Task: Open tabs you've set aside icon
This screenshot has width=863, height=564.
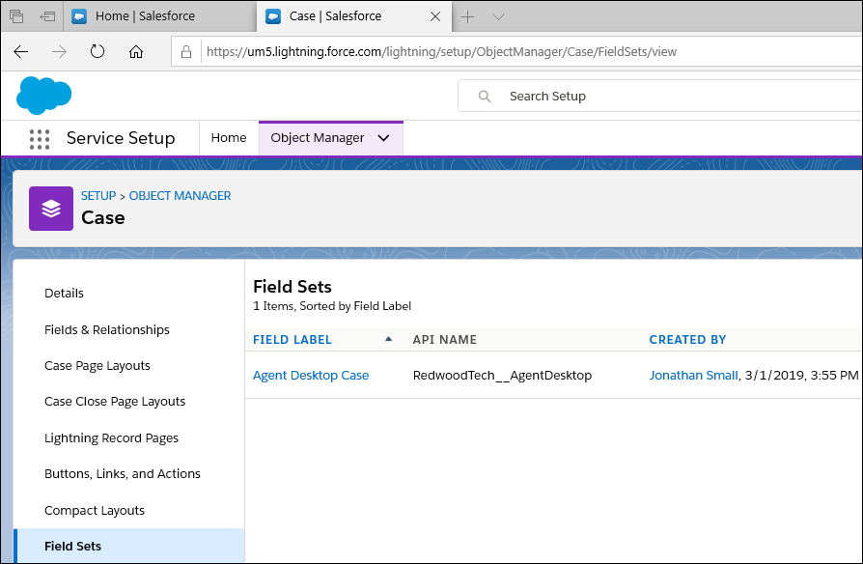Action: coord(16,16)
